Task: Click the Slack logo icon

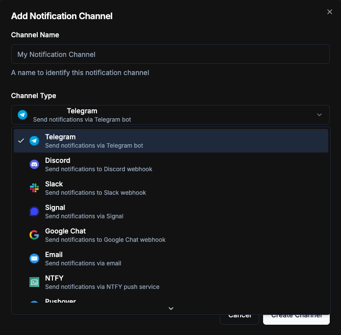Action: coord(34,188)
